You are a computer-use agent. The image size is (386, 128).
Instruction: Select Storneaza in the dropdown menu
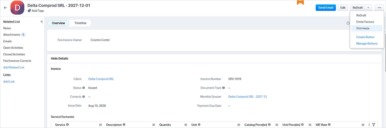click(x=366, y=28)
